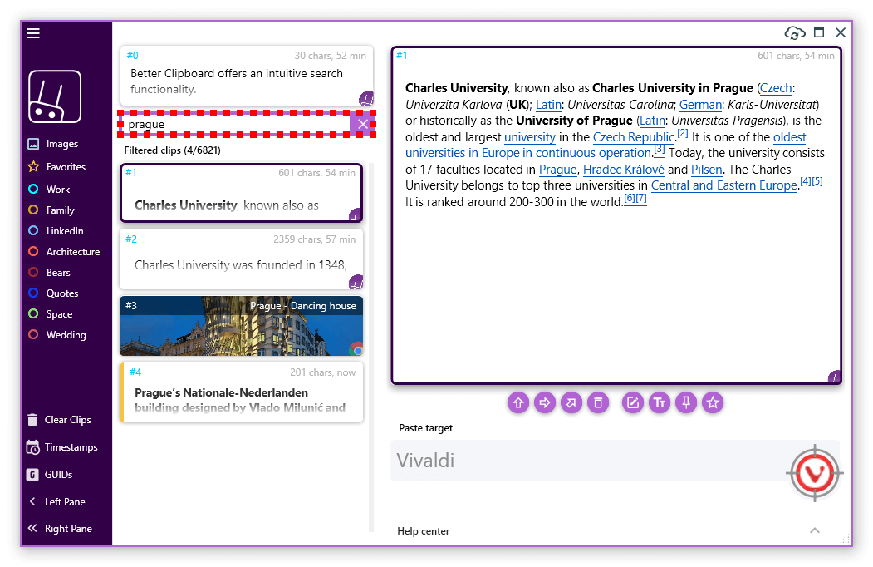Click Chrome badge on Dancing house clip
This screenshot has height=567, width=873.
click(356, 349)
